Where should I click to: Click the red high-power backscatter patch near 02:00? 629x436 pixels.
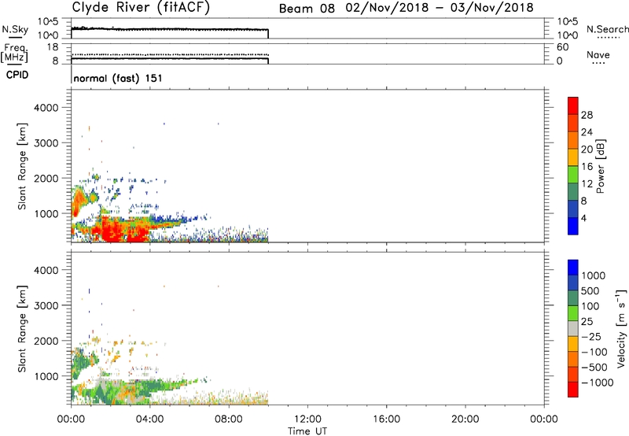[112, 229]
